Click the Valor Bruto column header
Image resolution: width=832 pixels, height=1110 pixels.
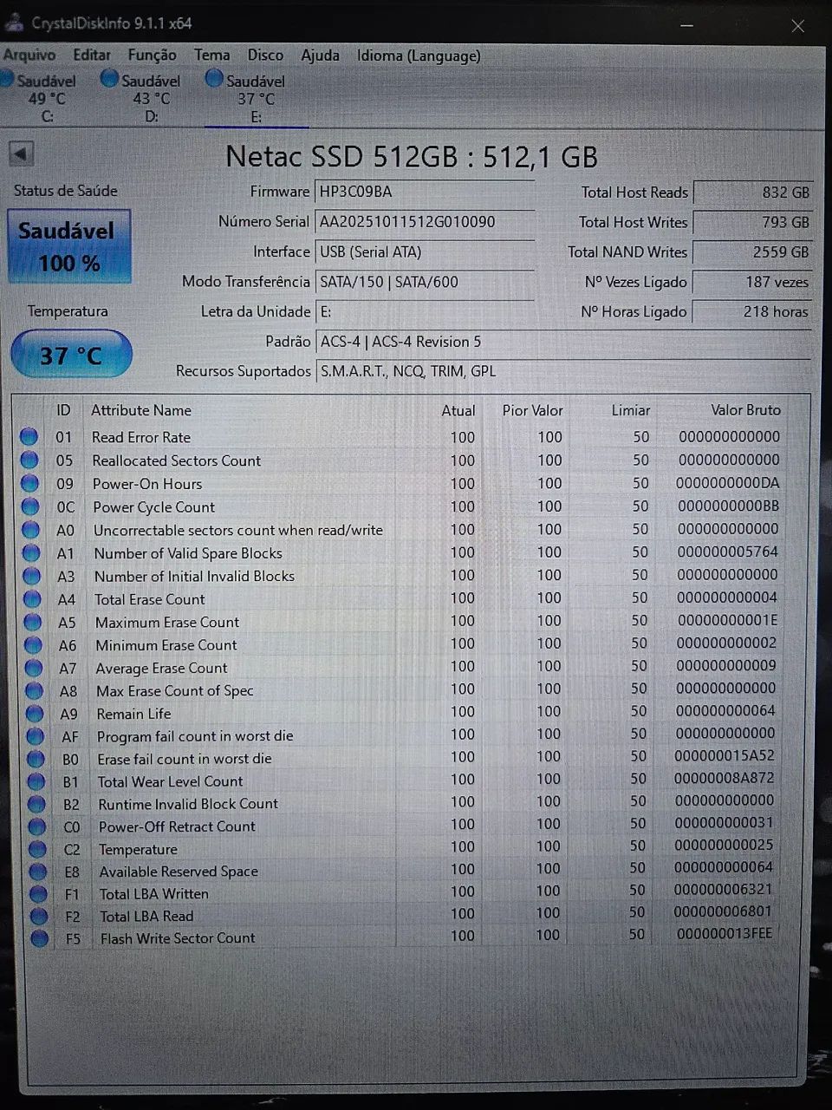pyautogui.click(x=745, y=409)
